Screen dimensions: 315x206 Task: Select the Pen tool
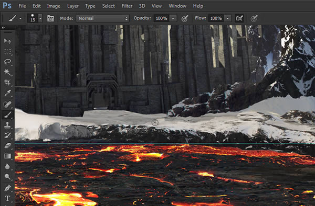click(x=7, y=188)
